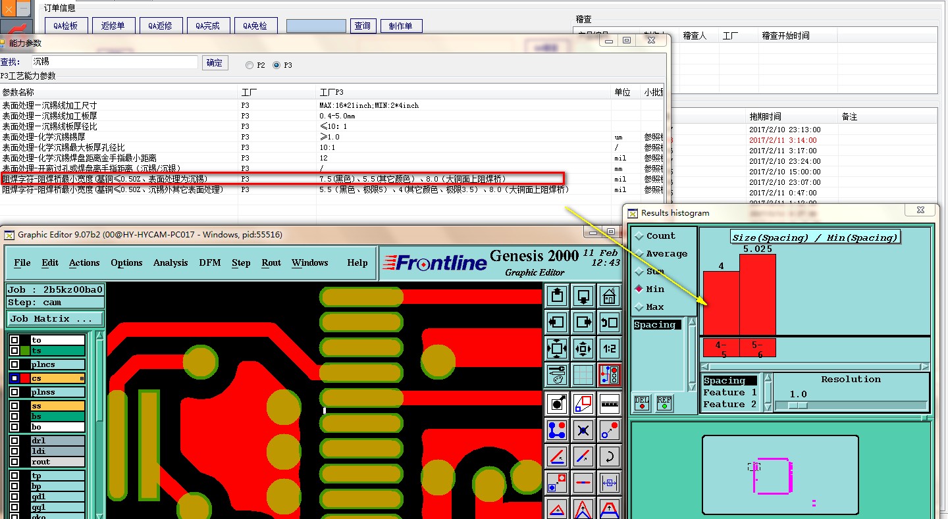
Task: Select the Min histogram option
Action: click(639, 289)
